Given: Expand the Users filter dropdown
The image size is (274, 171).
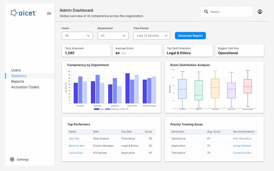Looking at the screenshot, I should click(77, 35).
